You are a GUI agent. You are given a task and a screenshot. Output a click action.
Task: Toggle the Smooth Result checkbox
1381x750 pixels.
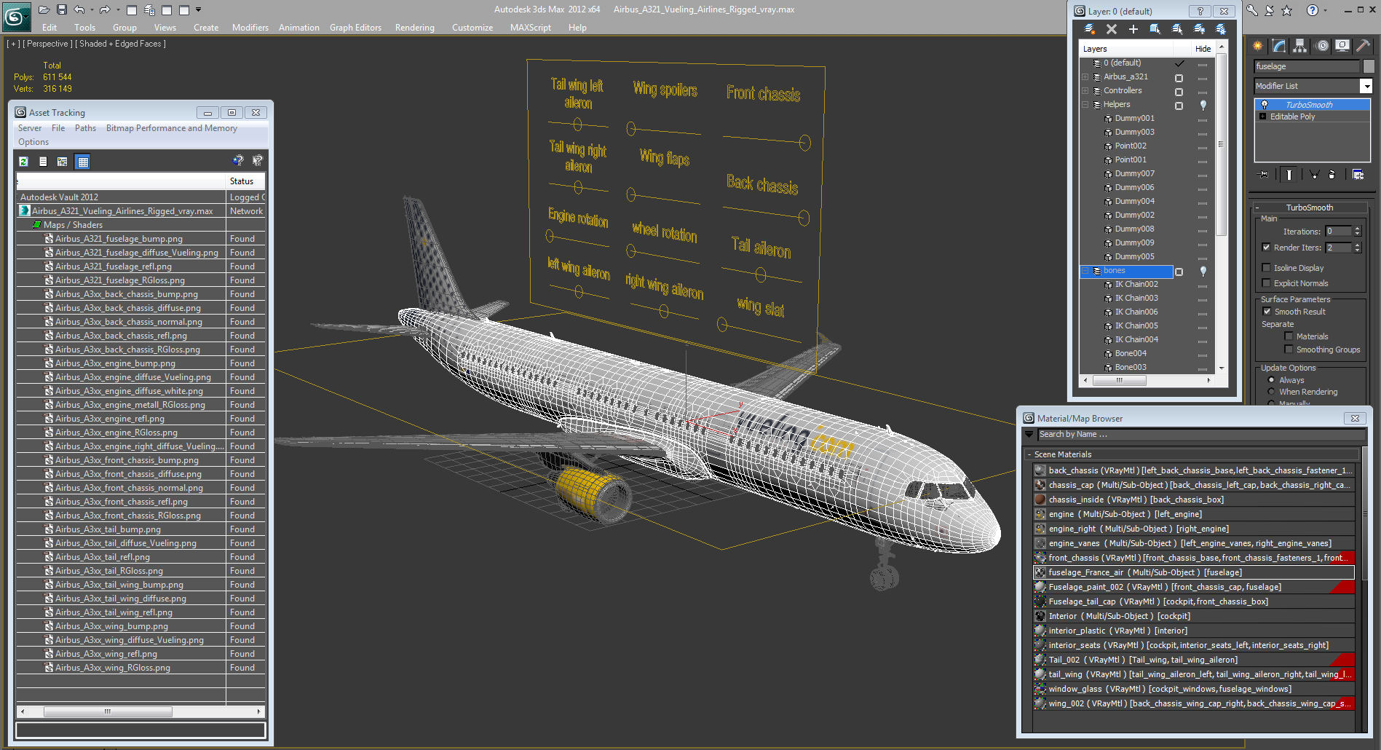[1267, 312]
